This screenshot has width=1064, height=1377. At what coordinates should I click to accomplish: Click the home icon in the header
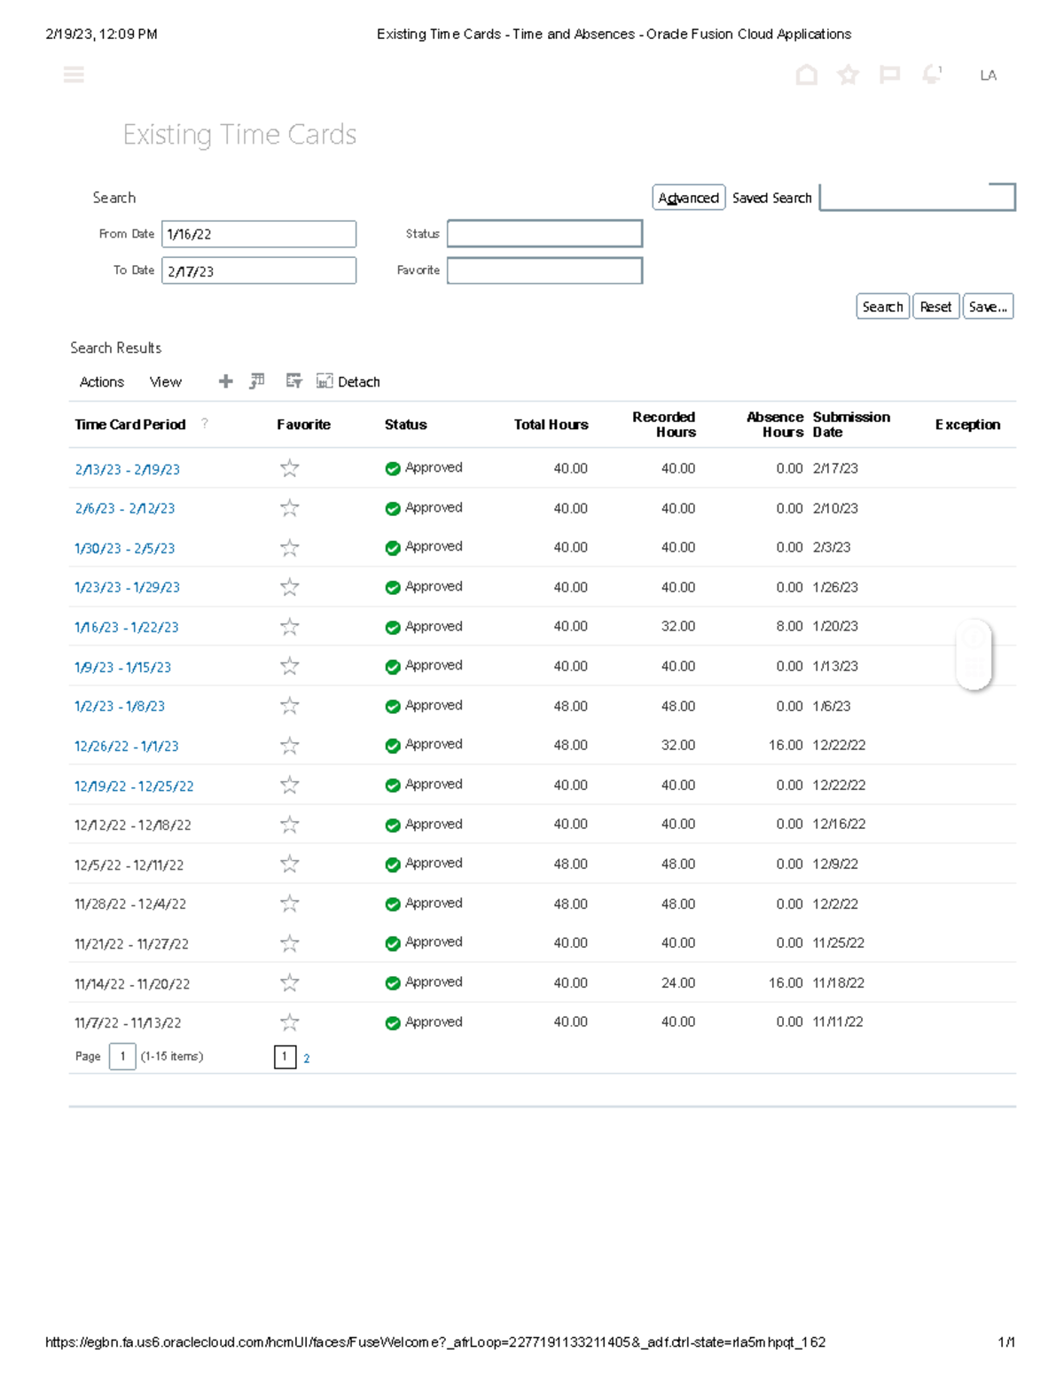(x=805, y=75)
